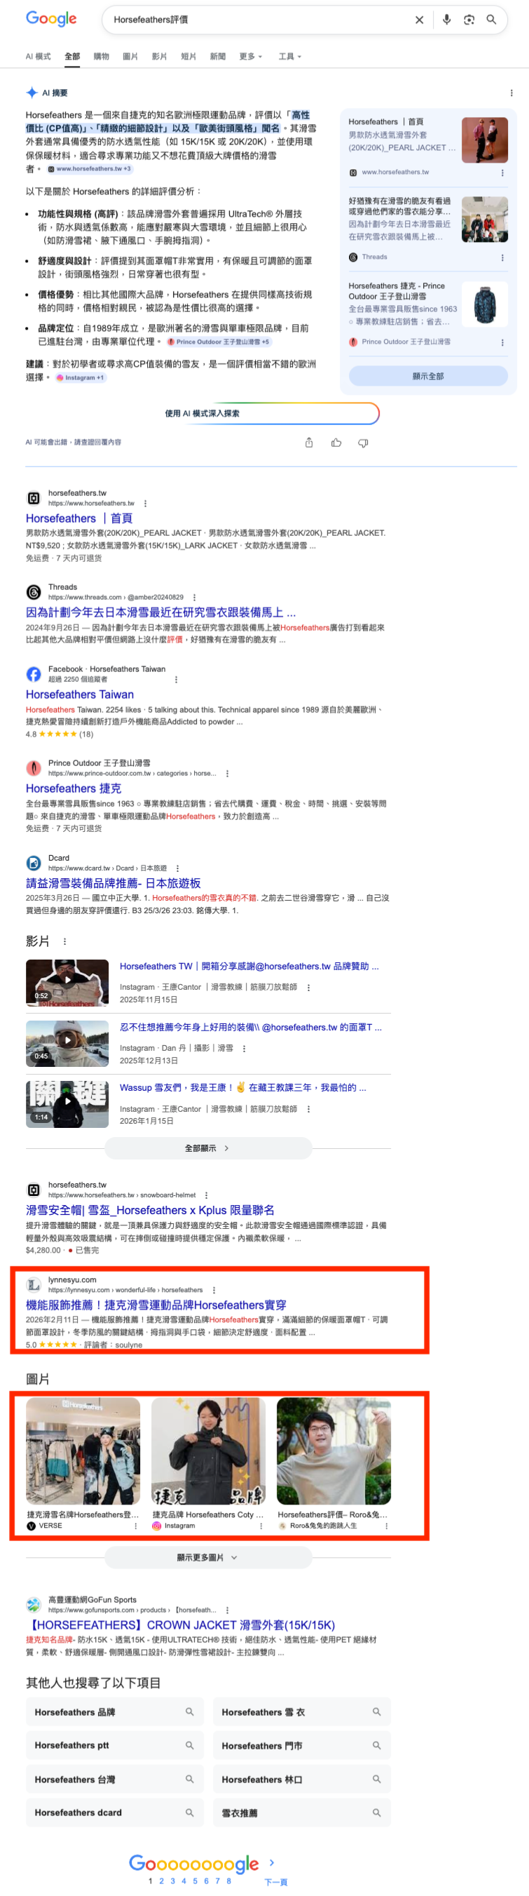Screen dimensions: 529x1896
Task: Open 影片 section options menu
Action: coord(64,941)
